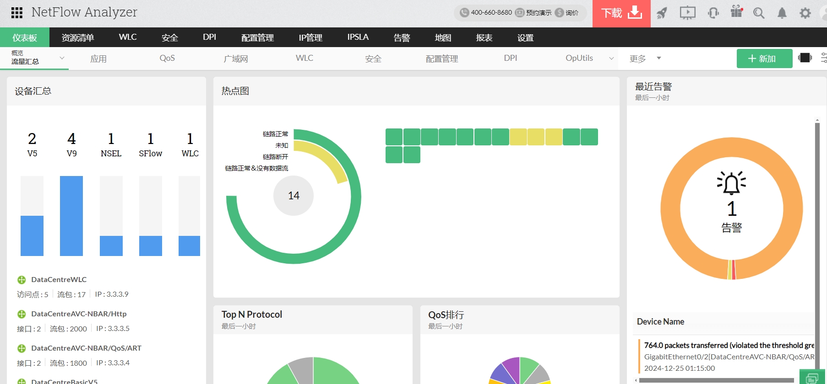Click the rocket quick-start icon

(x=662, y=13)
